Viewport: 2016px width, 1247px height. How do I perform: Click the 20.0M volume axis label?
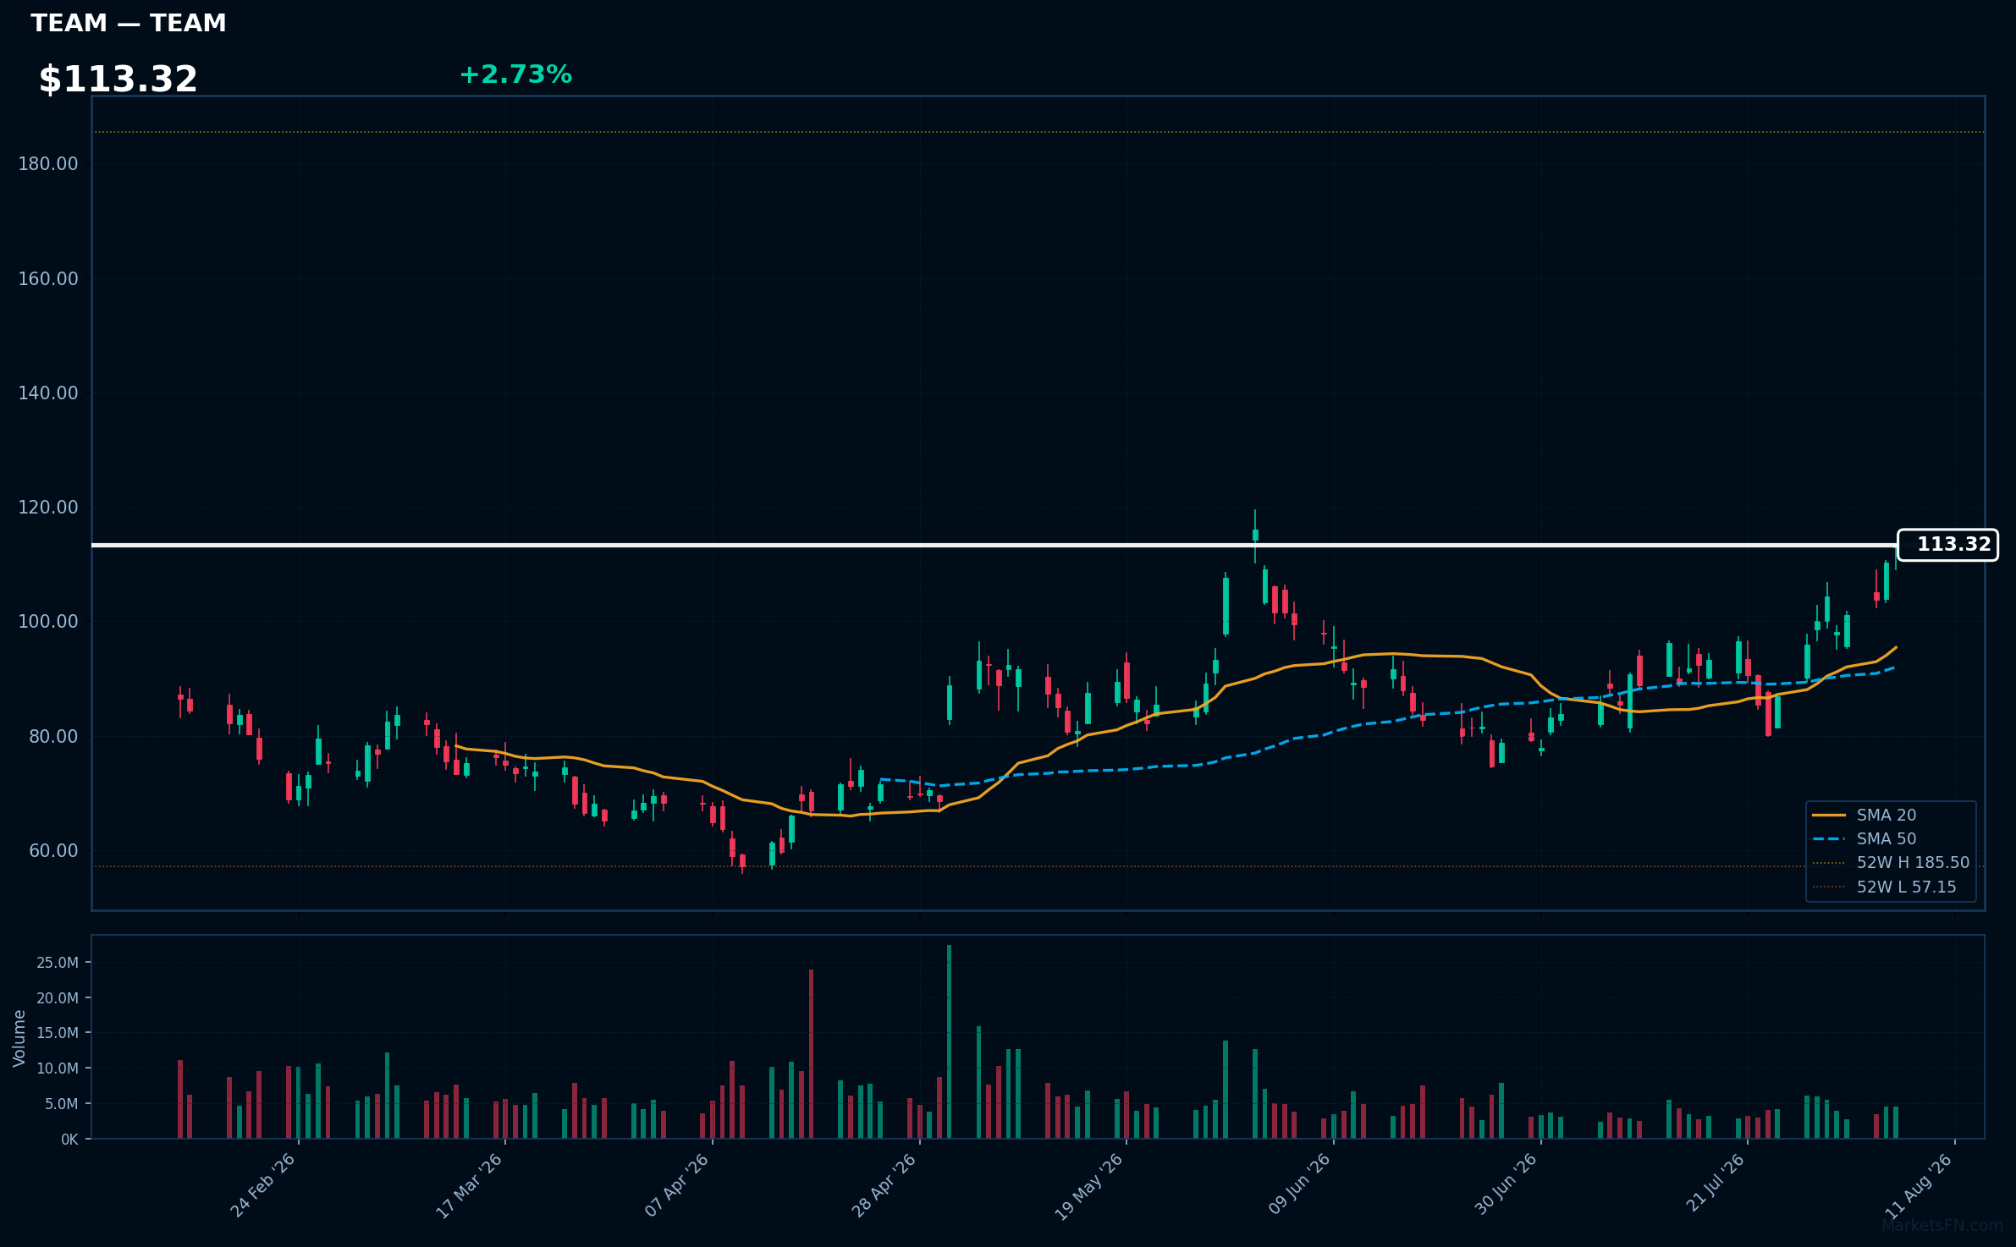(58, 998)
